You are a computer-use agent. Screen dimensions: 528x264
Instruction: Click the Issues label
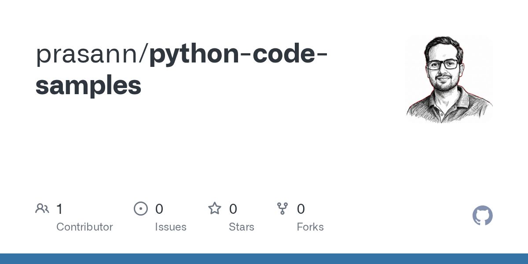(x=171, y=227)
